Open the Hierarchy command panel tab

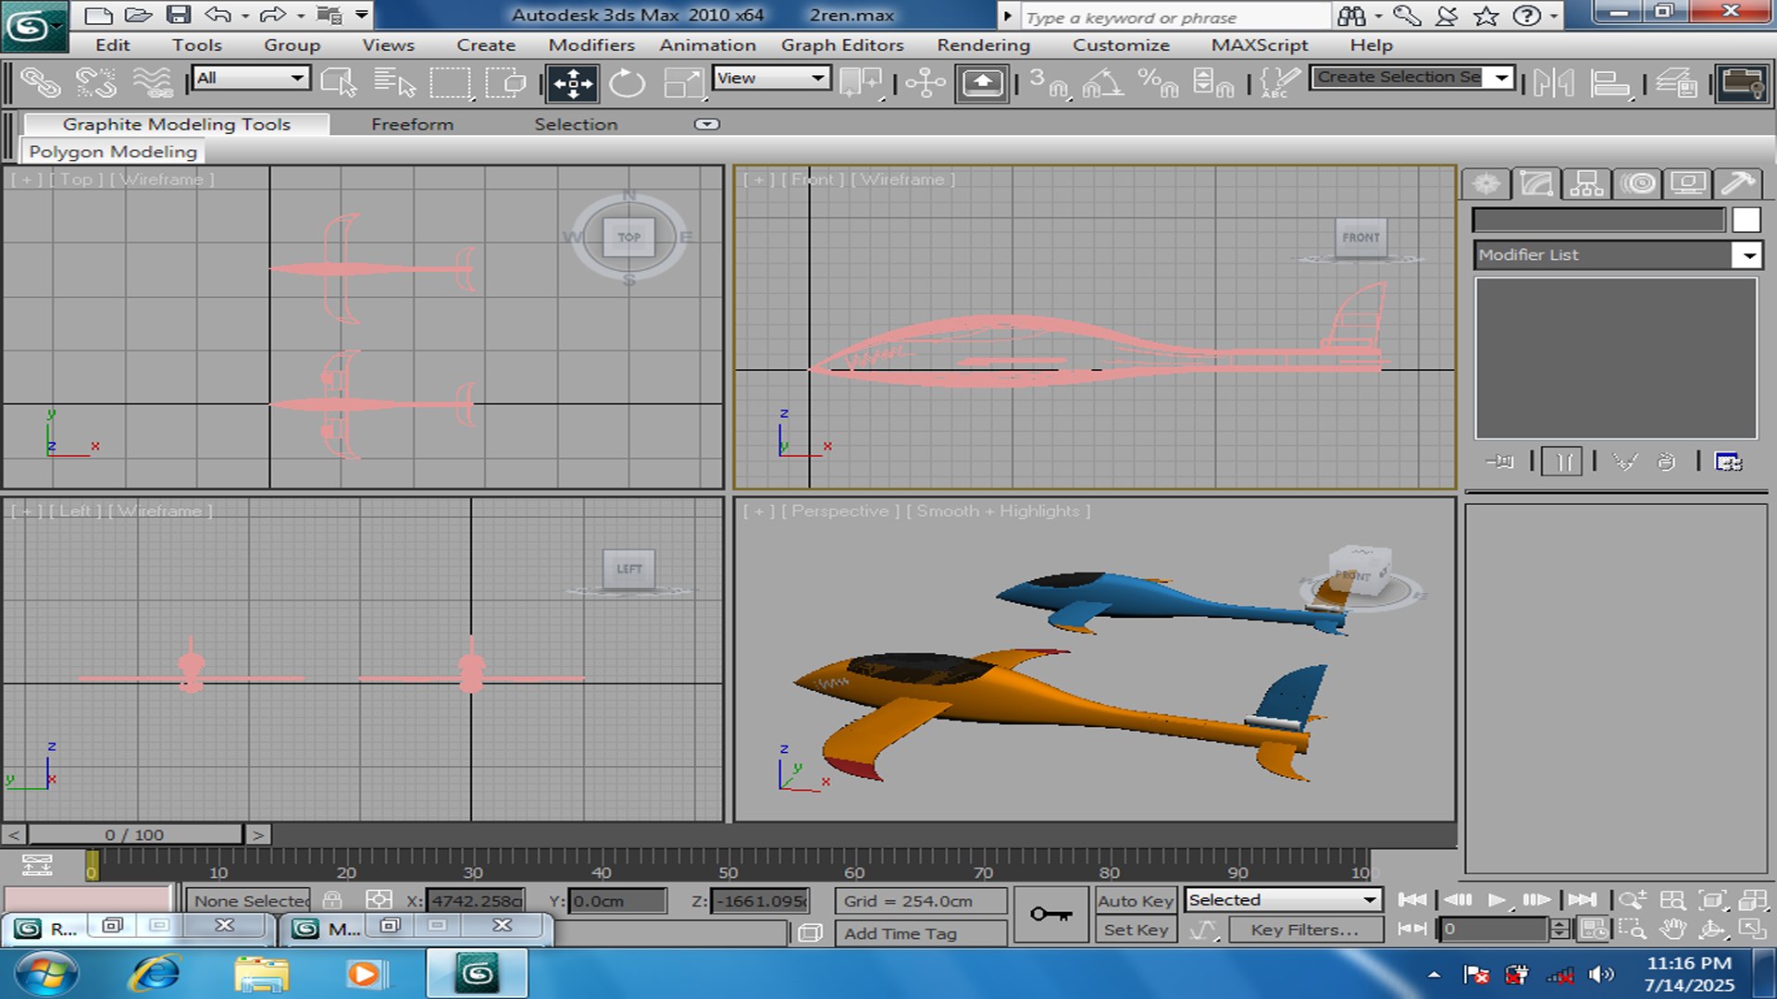1586,183
